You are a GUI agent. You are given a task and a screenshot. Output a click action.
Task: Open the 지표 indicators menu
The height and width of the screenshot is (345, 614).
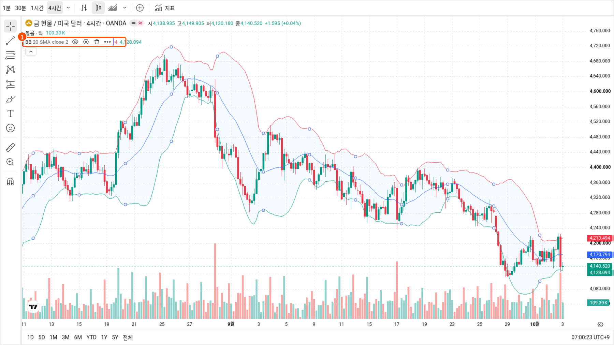165,8
